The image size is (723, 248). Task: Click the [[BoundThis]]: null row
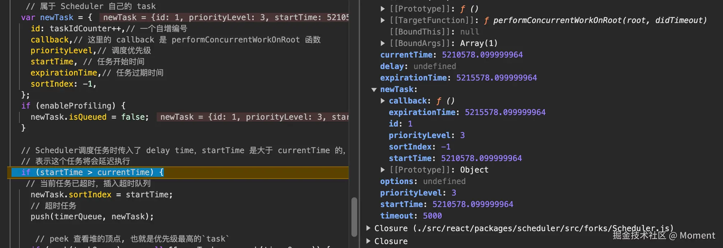pos(434,32)
